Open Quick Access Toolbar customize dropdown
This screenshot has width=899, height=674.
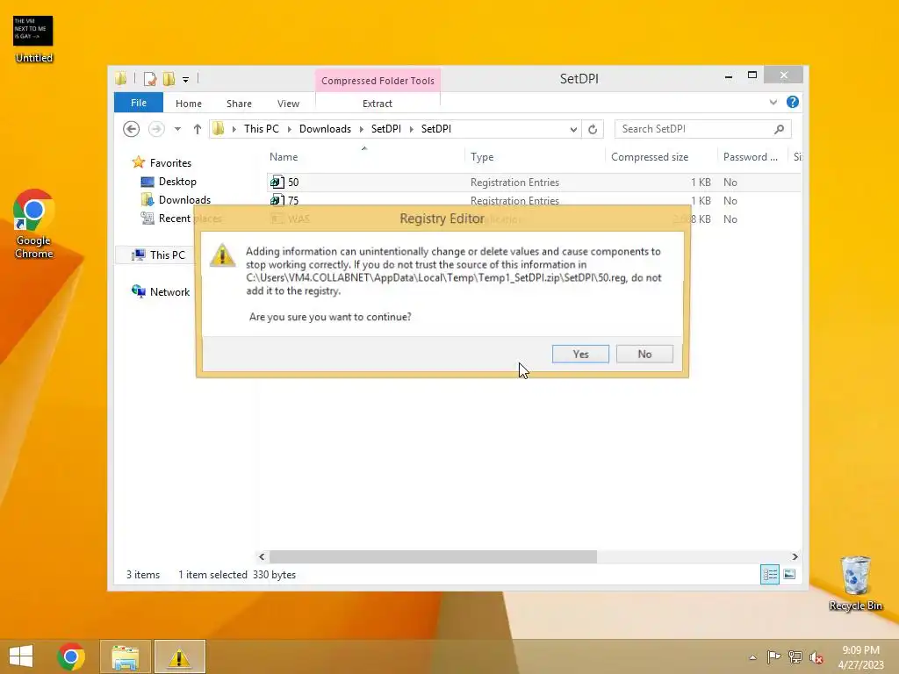[x=186, y=80]
